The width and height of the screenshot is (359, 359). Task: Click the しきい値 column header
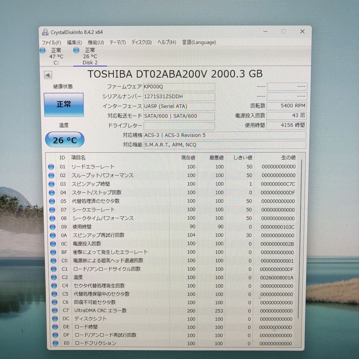point(243,157)
